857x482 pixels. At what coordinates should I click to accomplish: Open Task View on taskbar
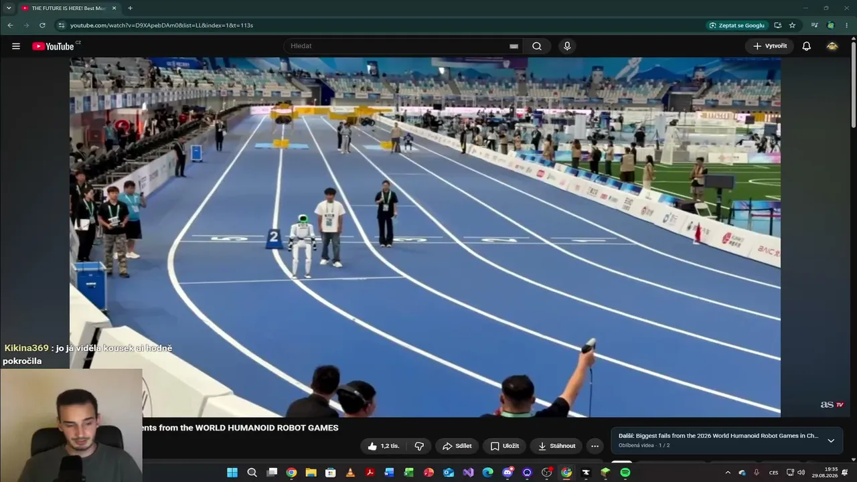[272, 473]
